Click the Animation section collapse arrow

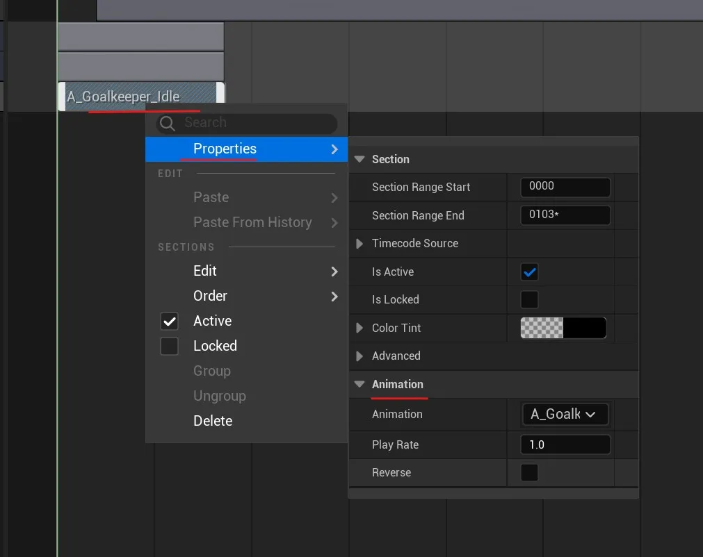[x=359, y=384]
